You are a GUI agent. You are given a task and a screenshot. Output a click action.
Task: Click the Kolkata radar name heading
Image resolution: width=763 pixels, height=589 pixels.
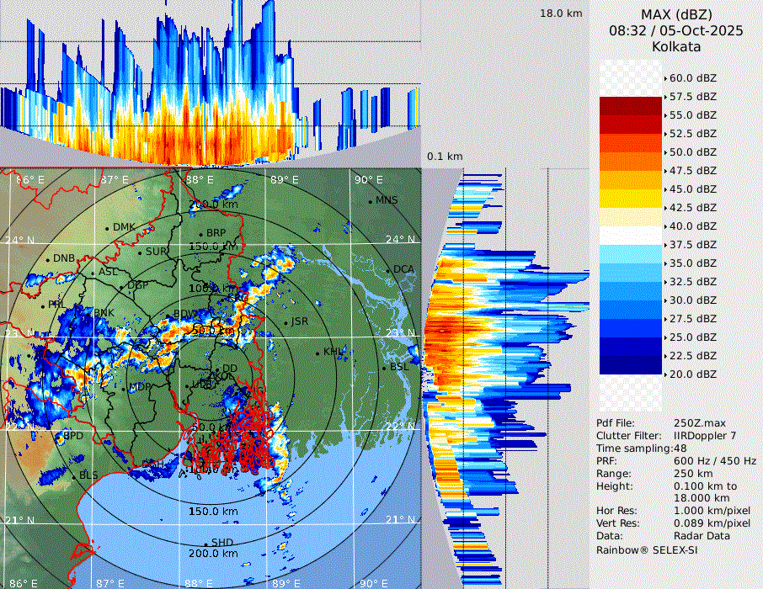pyautogui.click(x=676, y=47)
